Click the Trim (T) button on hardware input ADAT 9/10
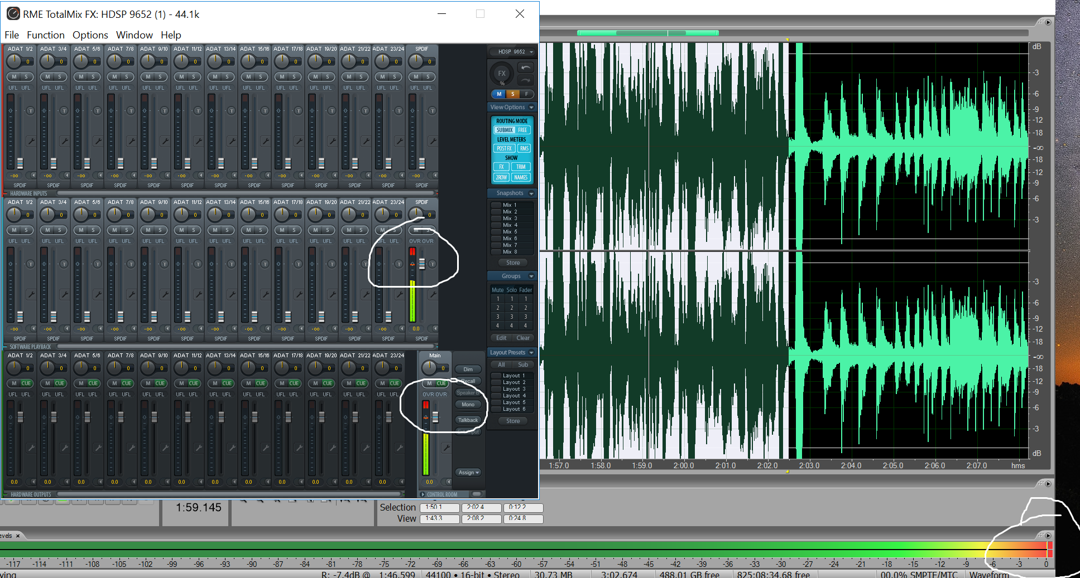Screen dimensions: 1080x578 point(165,111)
